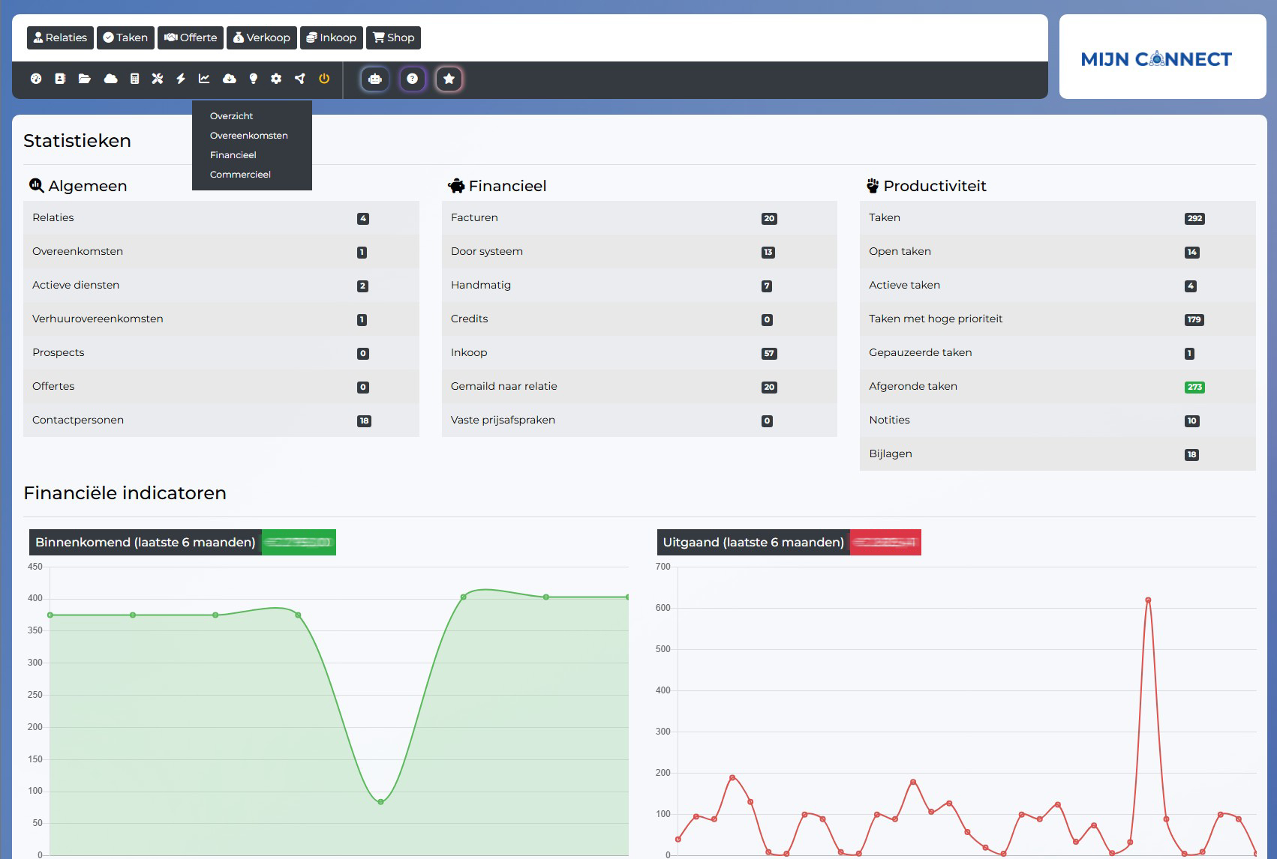Open the wrench and screwdriver tools icon
Viewport: 1277px width, 859px height.
pyautogui.click(x=158, y=79)
